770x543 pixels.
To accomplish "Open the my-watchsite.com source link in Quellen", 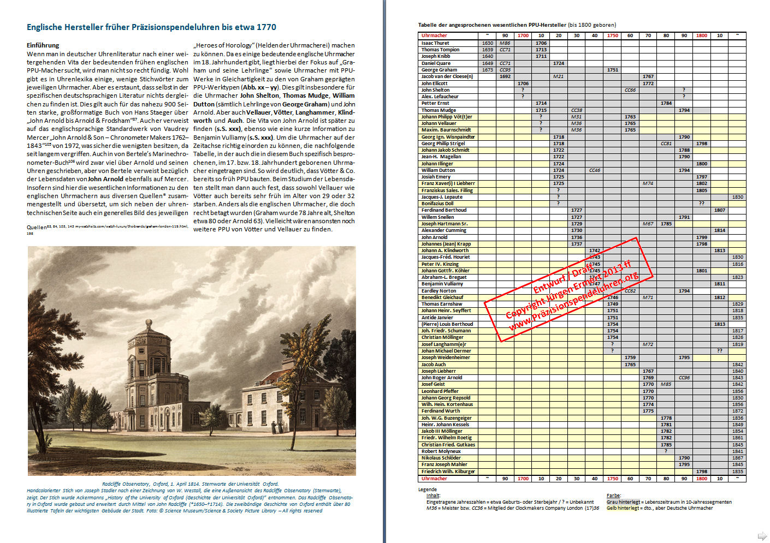I will pyautogui.click(x=132, y=225).
